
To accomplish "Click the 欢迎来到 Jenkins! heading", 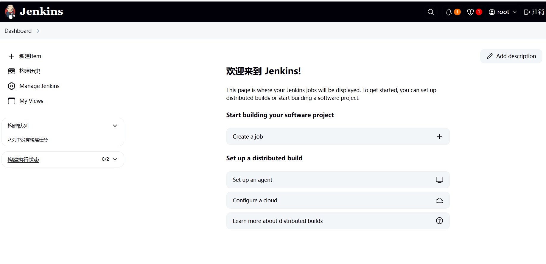I will pyautogui.click(x=263, y=71).
